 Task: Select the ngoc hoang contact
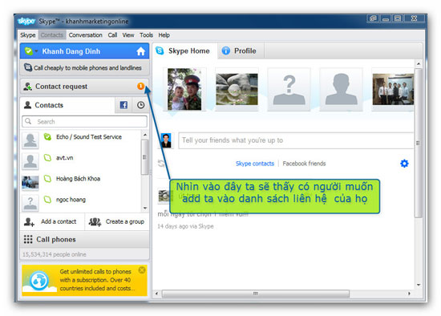tap(81, 202)
